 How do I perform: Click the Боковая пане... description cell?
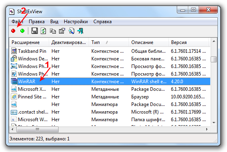(148, 59)
